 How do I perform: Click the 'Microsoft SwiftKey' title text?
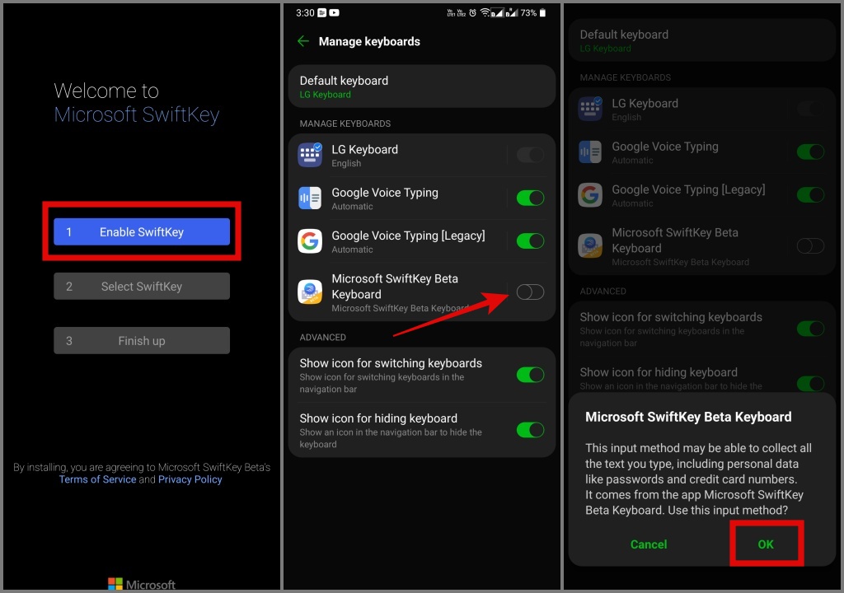(137, 114)
